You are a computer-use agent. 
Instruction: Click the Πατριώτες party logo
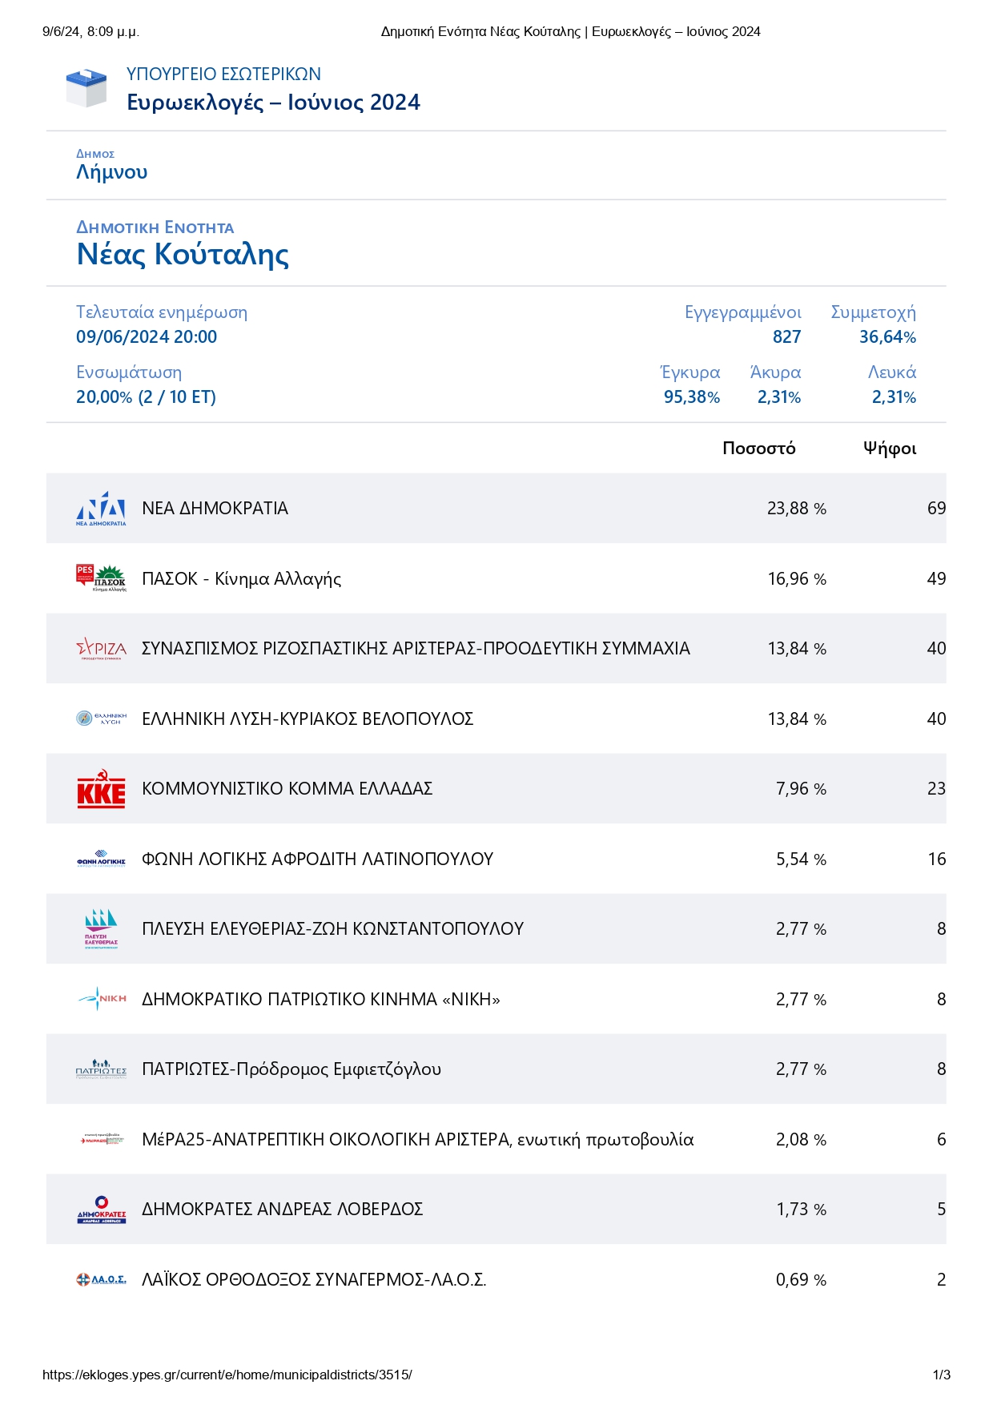tap(101, 1069)
